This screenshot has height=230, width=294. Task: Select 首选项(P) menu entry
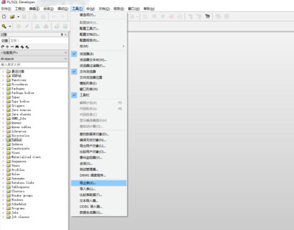[x=99, y=15]
